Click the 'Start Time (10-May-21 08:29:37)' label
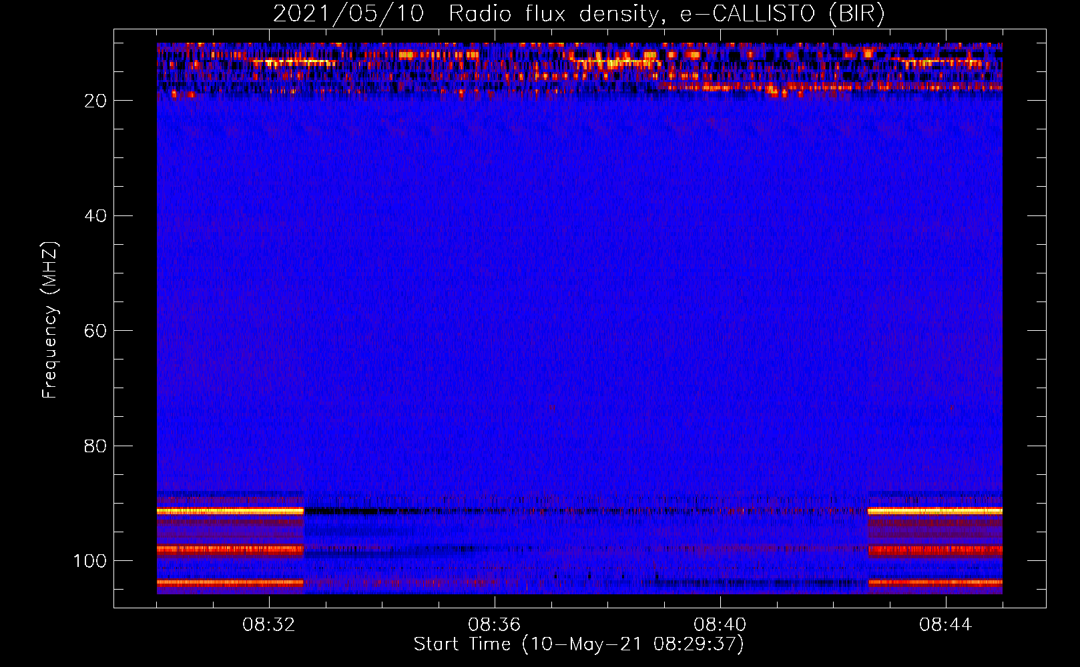Viewport: 1080px width, 667px height. point(579,644)
